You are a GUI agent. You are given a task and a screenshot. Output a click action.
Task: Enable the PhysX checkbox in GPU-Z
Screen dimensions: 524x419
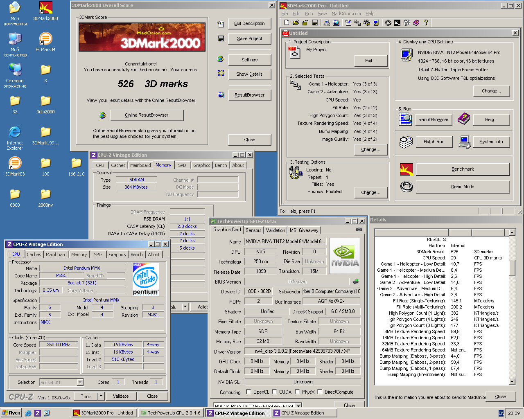pos(297,392)
